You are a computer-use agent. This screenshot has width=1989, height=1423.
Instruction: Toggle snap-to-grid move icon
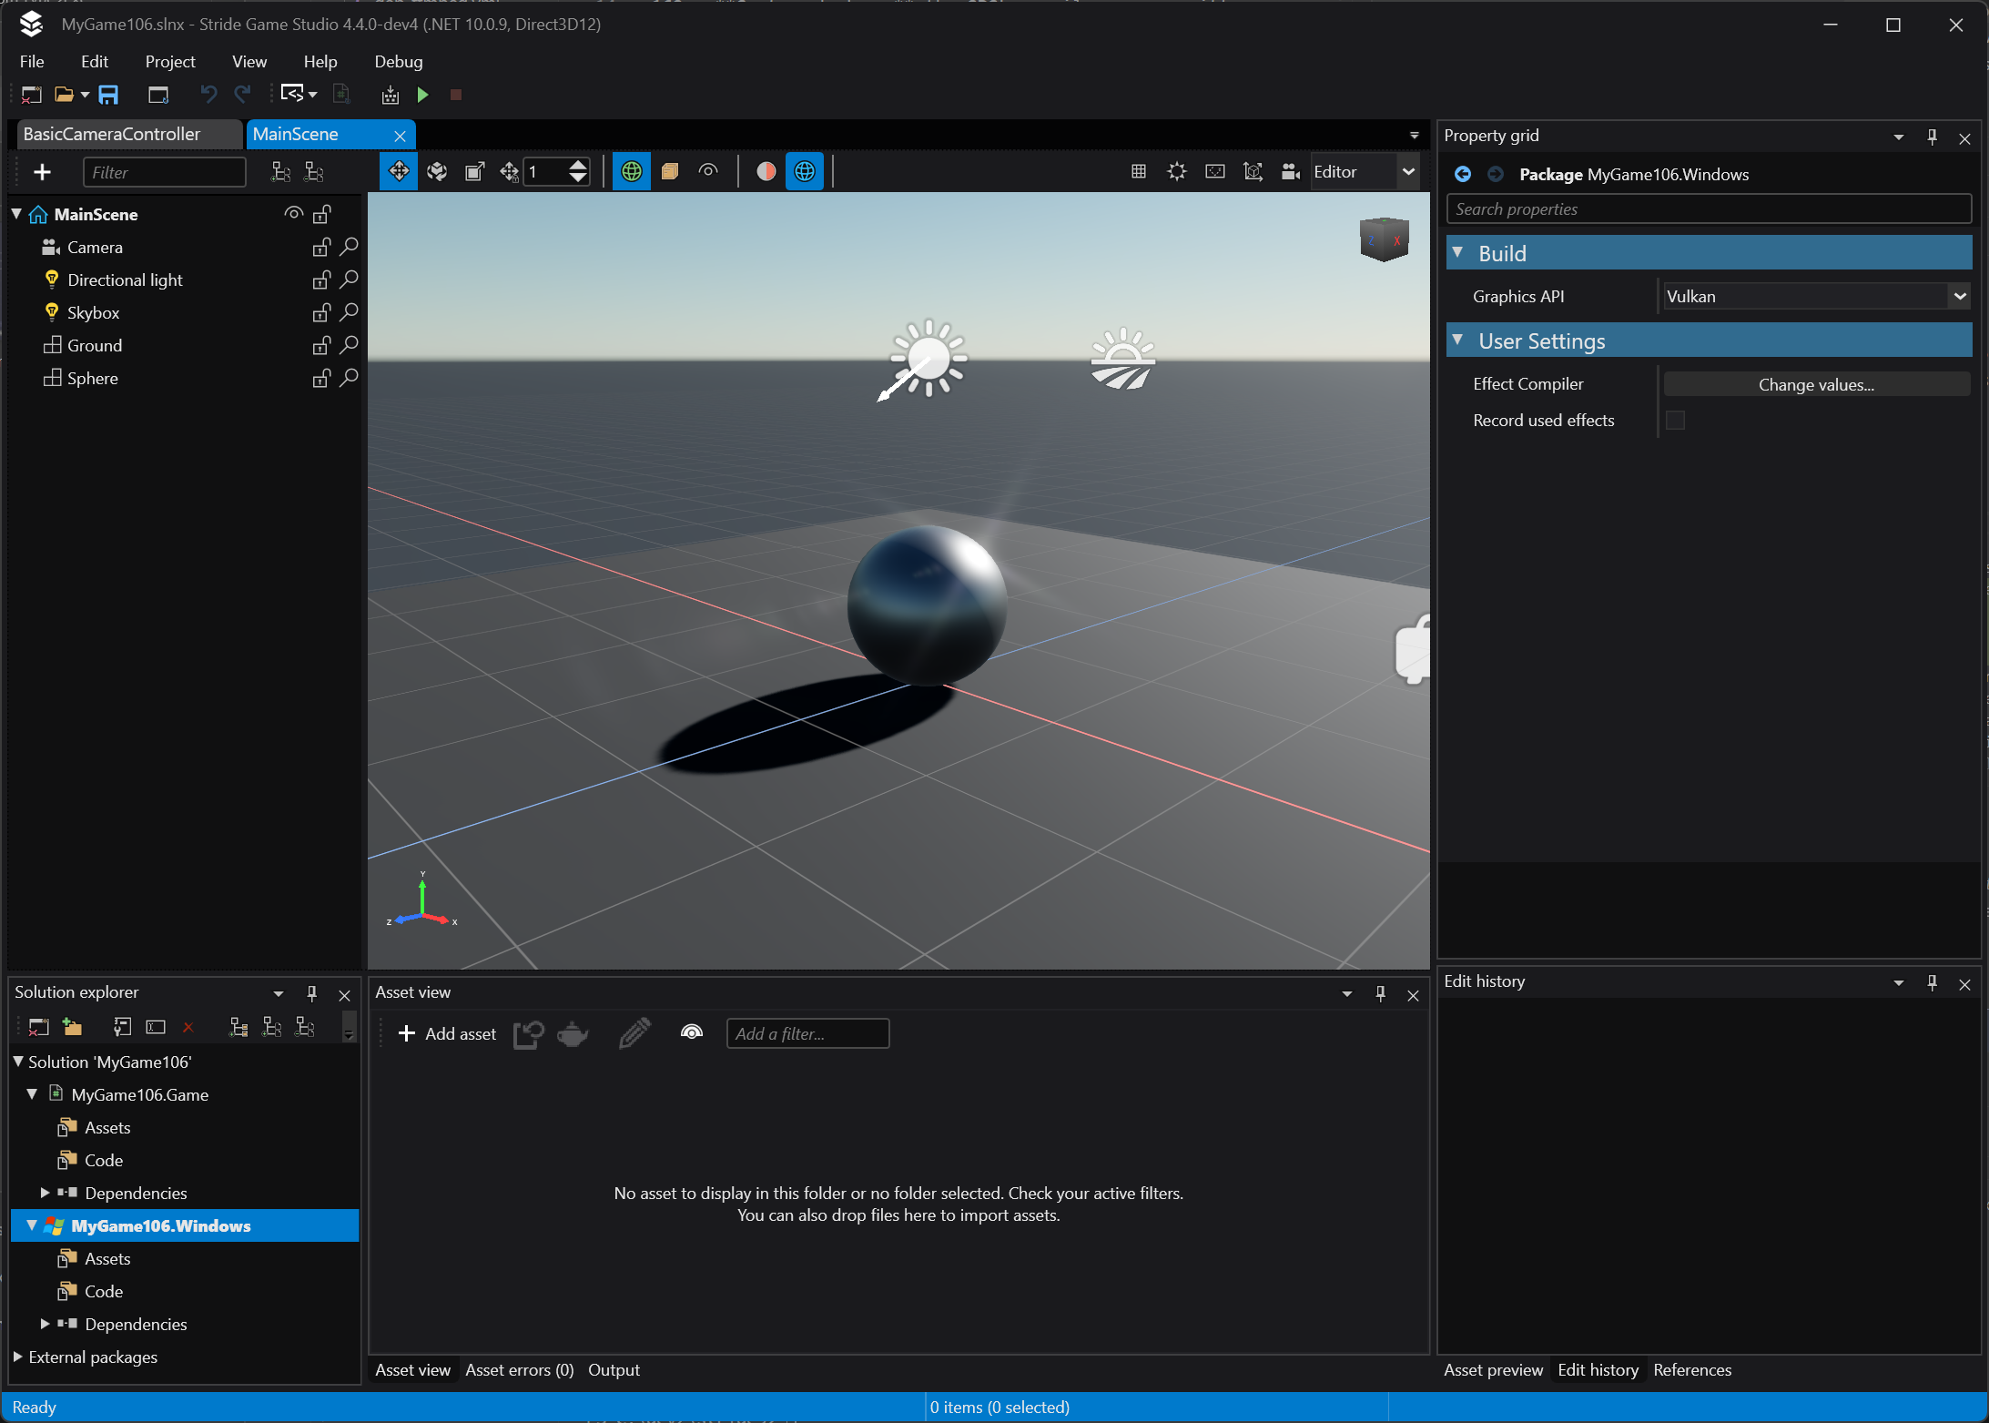click(509, 171)
